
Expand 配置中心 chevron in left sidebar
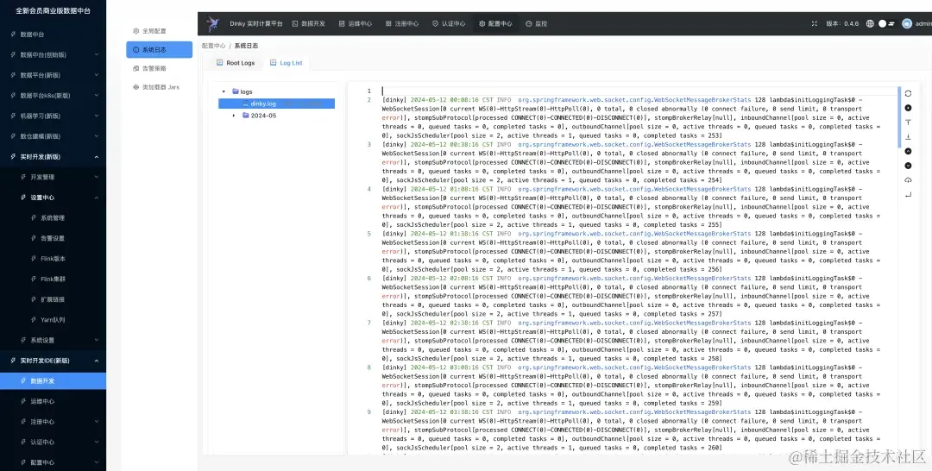(x=97, y=462)
